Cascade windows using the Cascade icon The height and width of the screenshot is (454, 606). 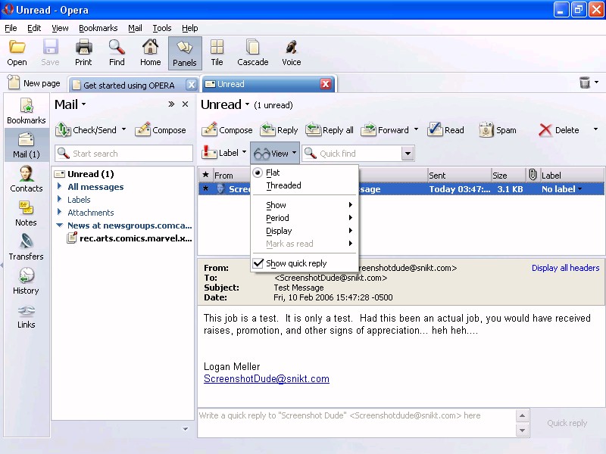click(x=253, y=53)
